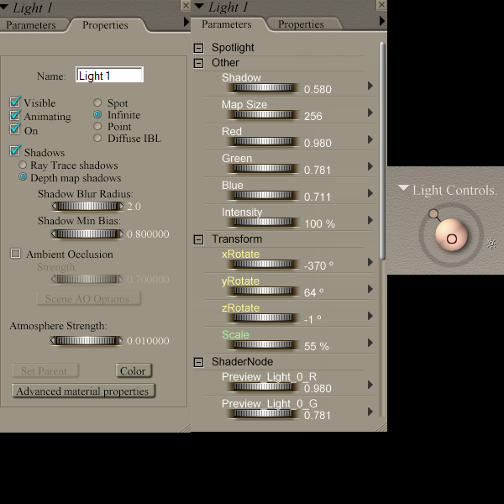
Task: Open the Green dial options arrow
Action: click(x=370, y=166)
